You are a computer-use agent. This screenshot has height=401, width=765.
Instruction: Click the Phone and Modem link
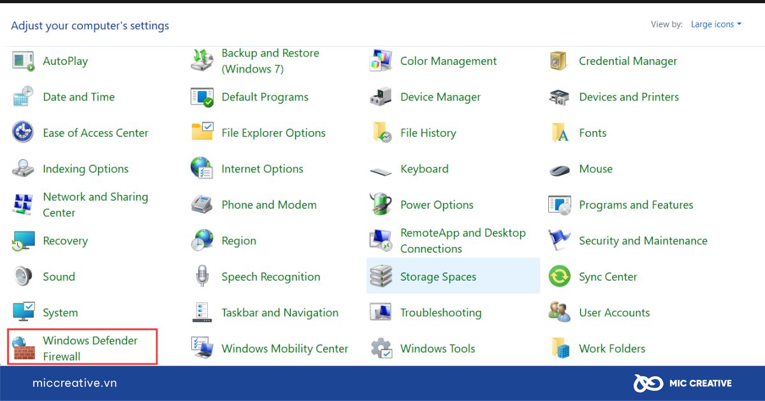269,204
